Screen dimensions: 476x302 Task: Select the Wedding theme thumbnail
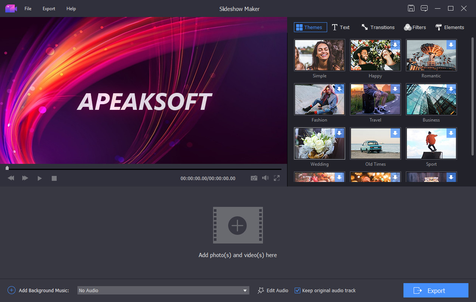[320, 143]
